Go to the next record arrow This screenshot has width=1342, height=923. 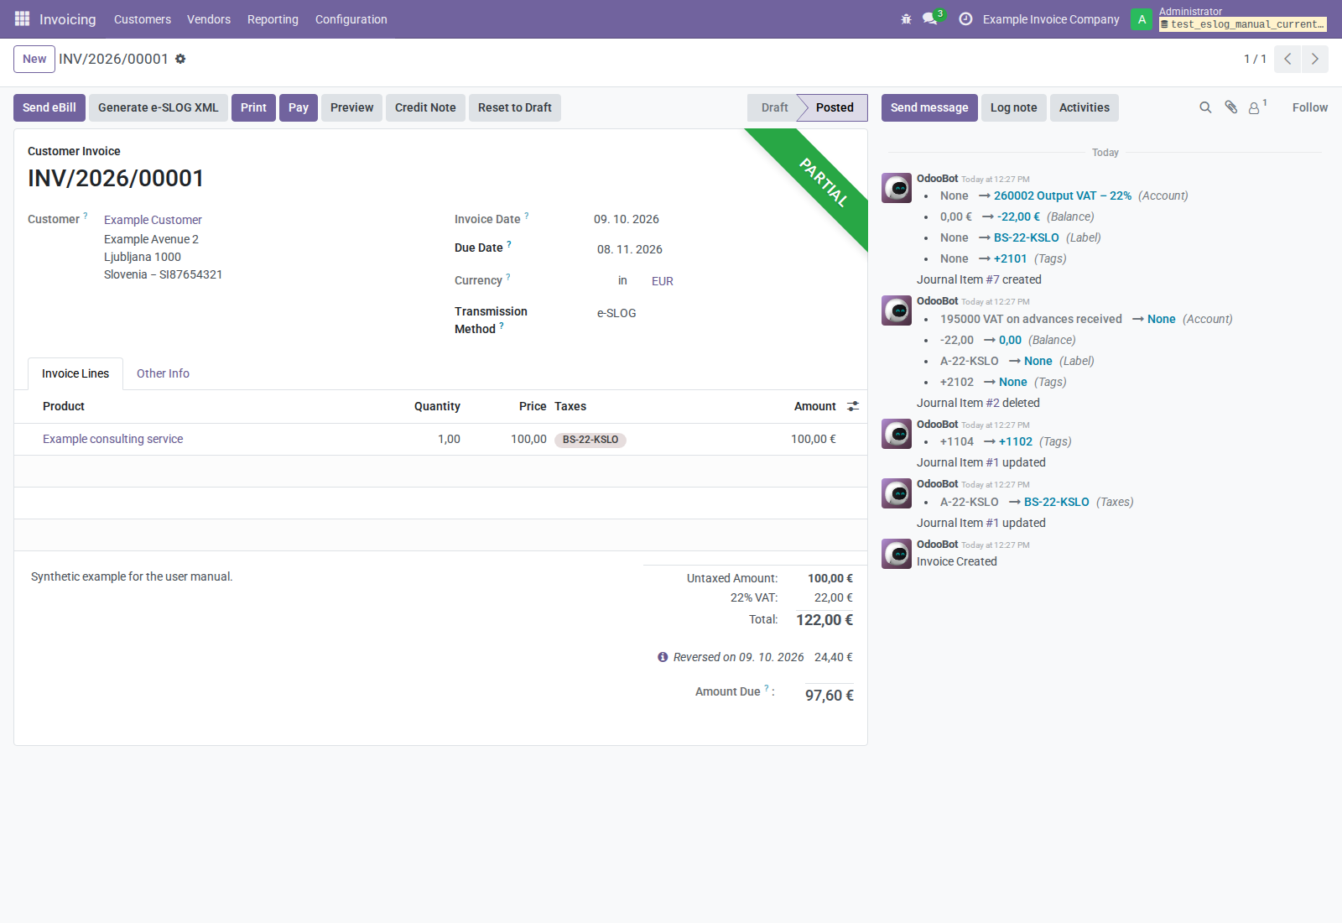(1315, 59)
